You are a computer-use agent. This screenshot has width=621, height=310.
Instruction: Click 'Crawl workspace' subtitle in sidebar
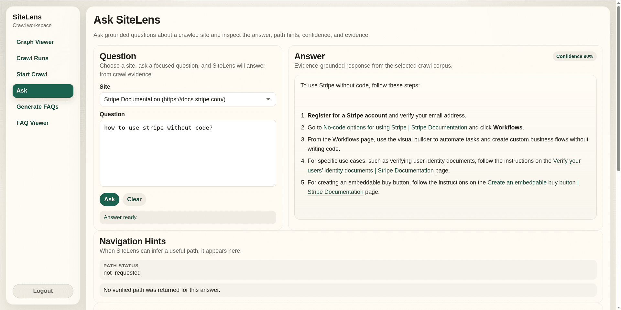click(32, 26)
